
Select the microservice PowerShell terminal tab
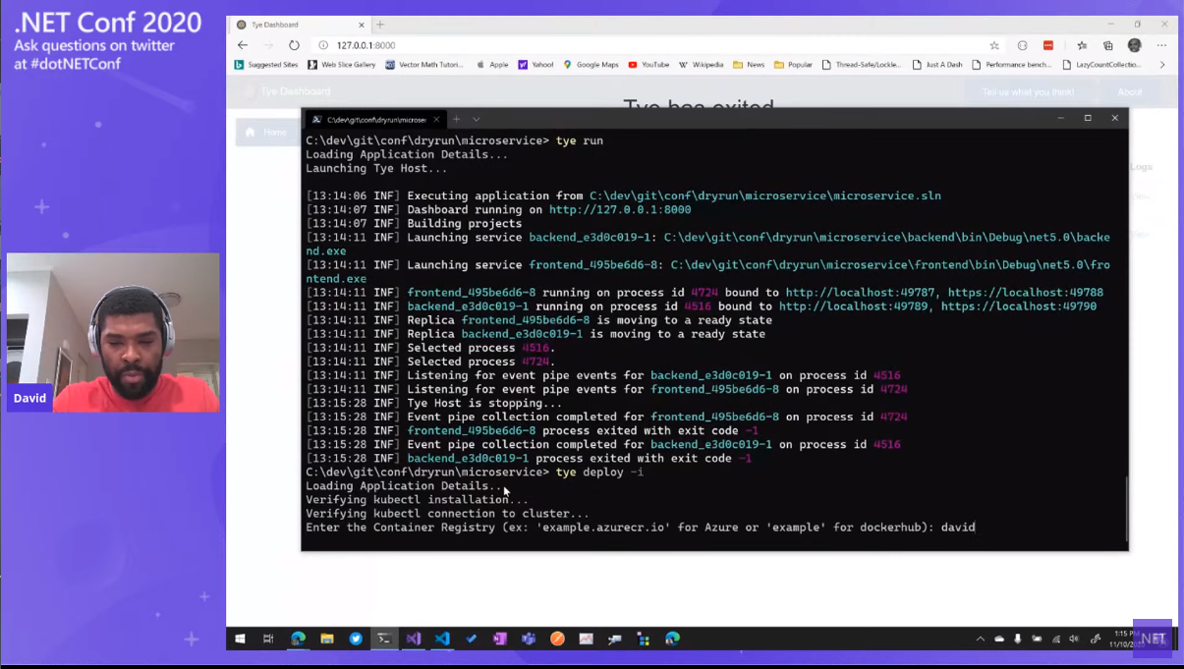[368, 120]
